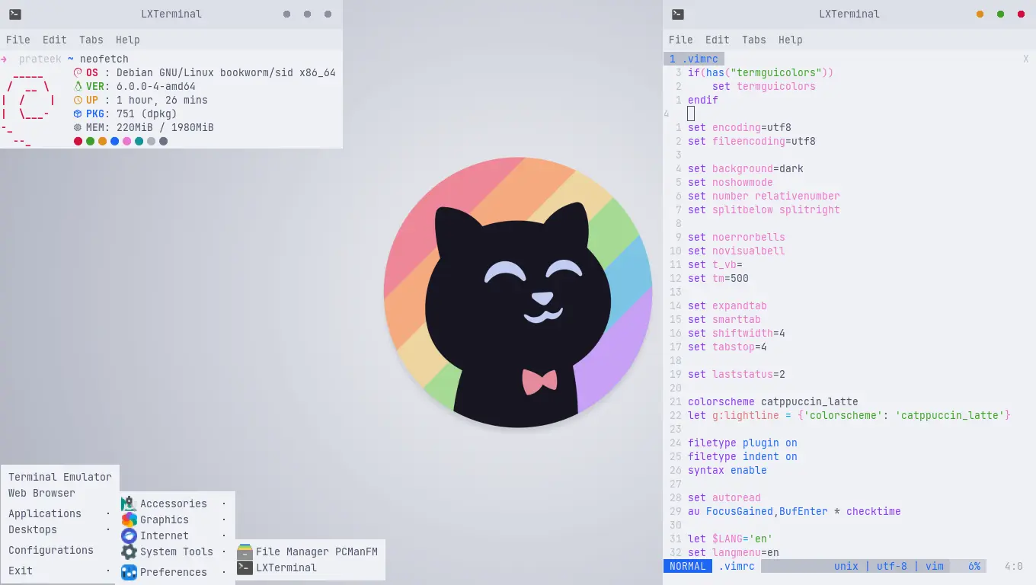Click the teal color dot in neofetch
Viewport: 1036px width, 585px height.
(x=139, y=141)
